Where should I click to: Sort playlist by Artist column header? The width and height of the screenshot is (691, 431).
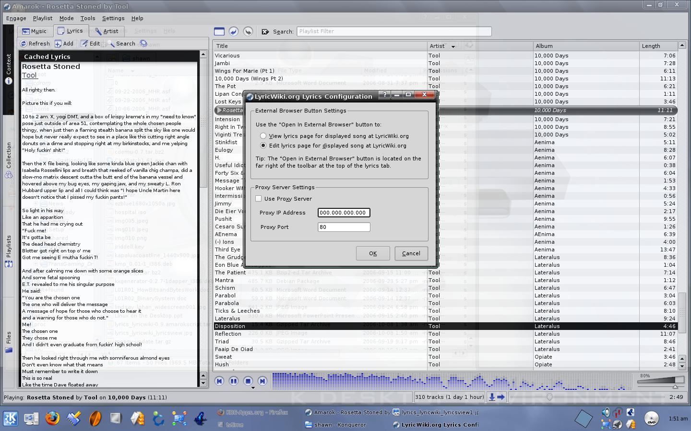pos(480,46)
